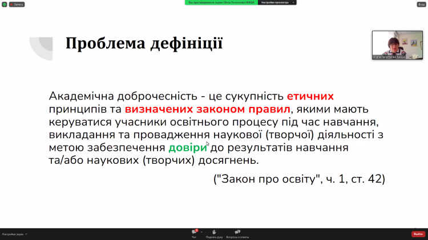This screenshot has height=240, width=428.
Task: Click the green word 'довіри'
Action: (x=187, y=147)
